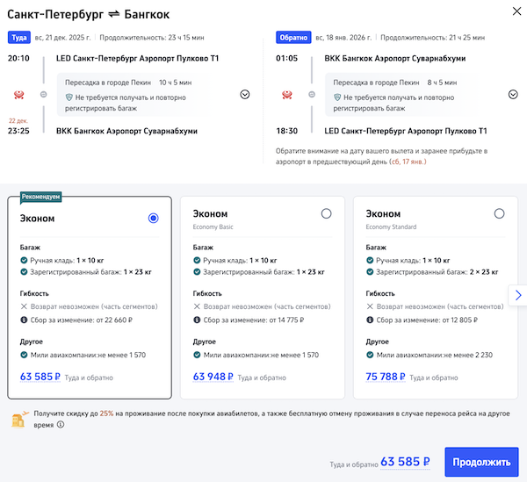This screenshot has height=482, width=527.
Task: Click the change fee icon for 22 660 ₽
Action: 24,321
